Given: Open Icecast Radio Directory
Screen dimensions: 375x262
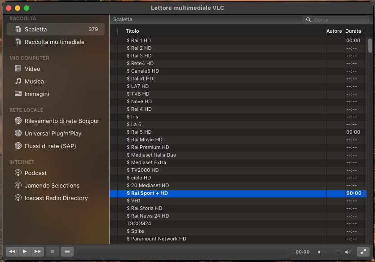Looking at the screenshot, I should point(56,198).
